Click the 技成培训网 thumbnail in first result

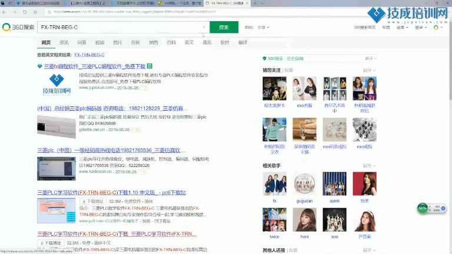coord(56,84)
